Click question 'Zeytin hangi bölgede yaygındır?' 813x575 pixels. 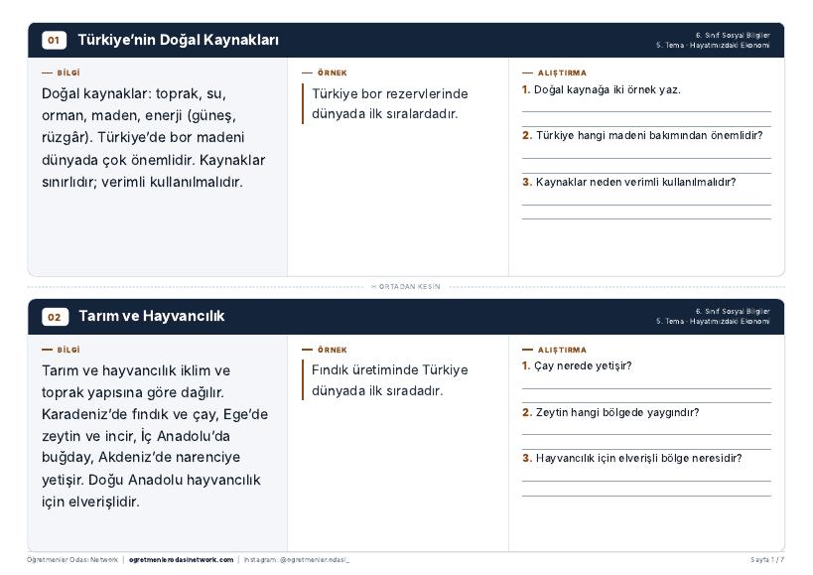tap(617, 413)
